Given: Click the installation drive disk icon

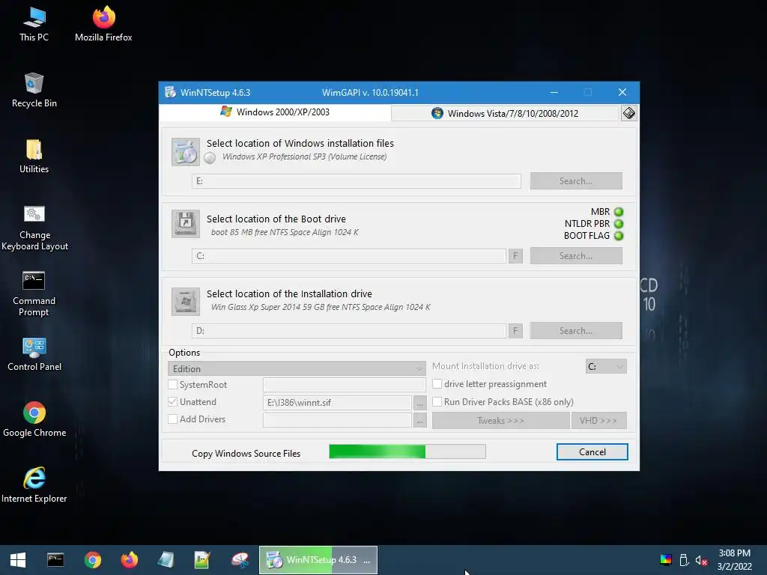Looking at the screenshot, I should coord(186,301).
